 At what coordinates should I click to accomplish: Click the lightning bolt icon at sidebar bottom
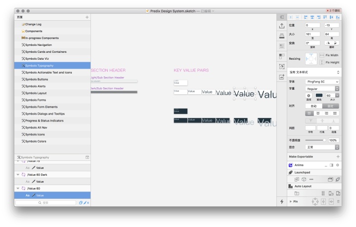(x=282, y=201)
